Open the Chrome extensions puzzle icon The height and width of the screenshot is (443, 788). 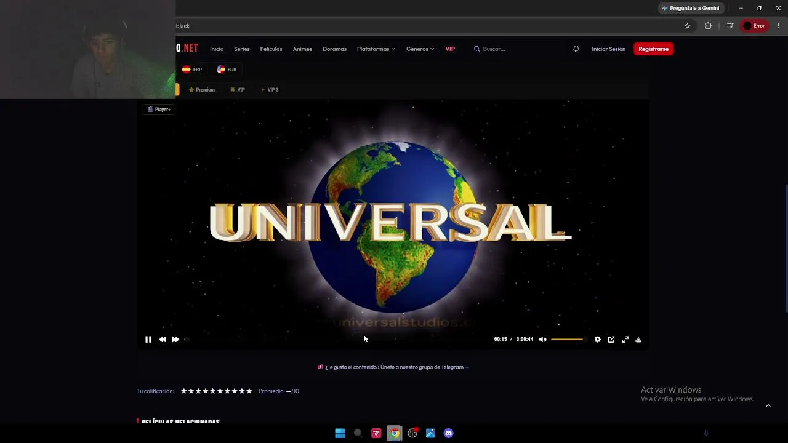click(x=708, y=26)
